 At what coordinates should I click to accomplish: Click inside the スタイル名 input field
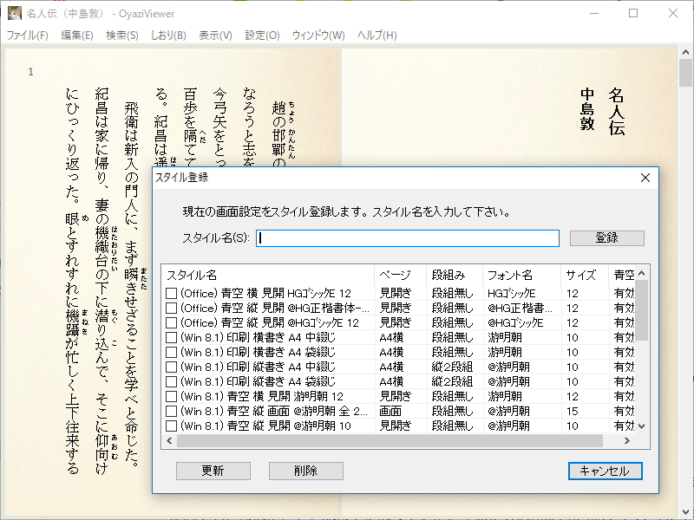point(408,237)
